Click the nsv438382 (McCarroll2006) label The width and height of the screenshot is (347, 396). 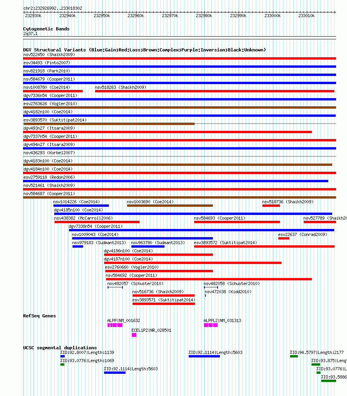tap(83, 218)
